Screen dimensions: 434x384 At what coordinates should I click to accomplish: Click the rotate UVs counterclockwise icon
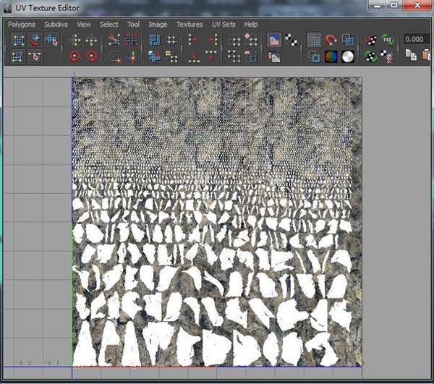pyautogui.click(x=75, y=56)
